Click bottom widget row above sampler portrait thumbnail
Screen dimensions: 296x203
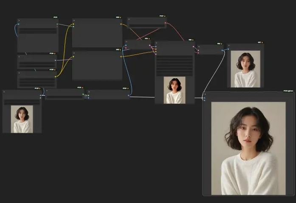(x=175, y=74)
